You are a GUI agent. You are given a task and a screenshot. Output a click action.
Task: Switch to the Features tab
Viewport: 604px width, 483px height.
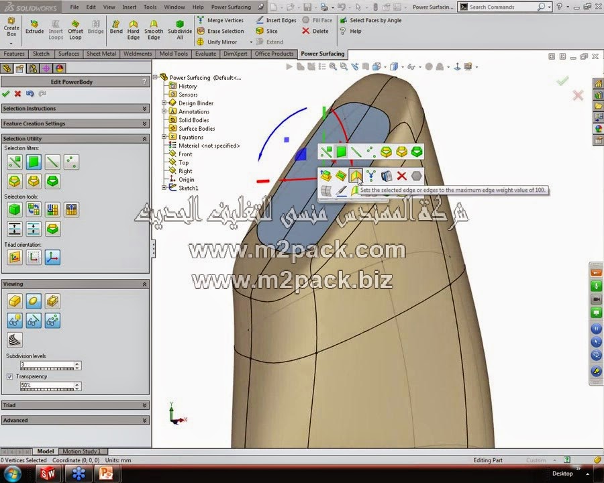click(x=14, y=54)
